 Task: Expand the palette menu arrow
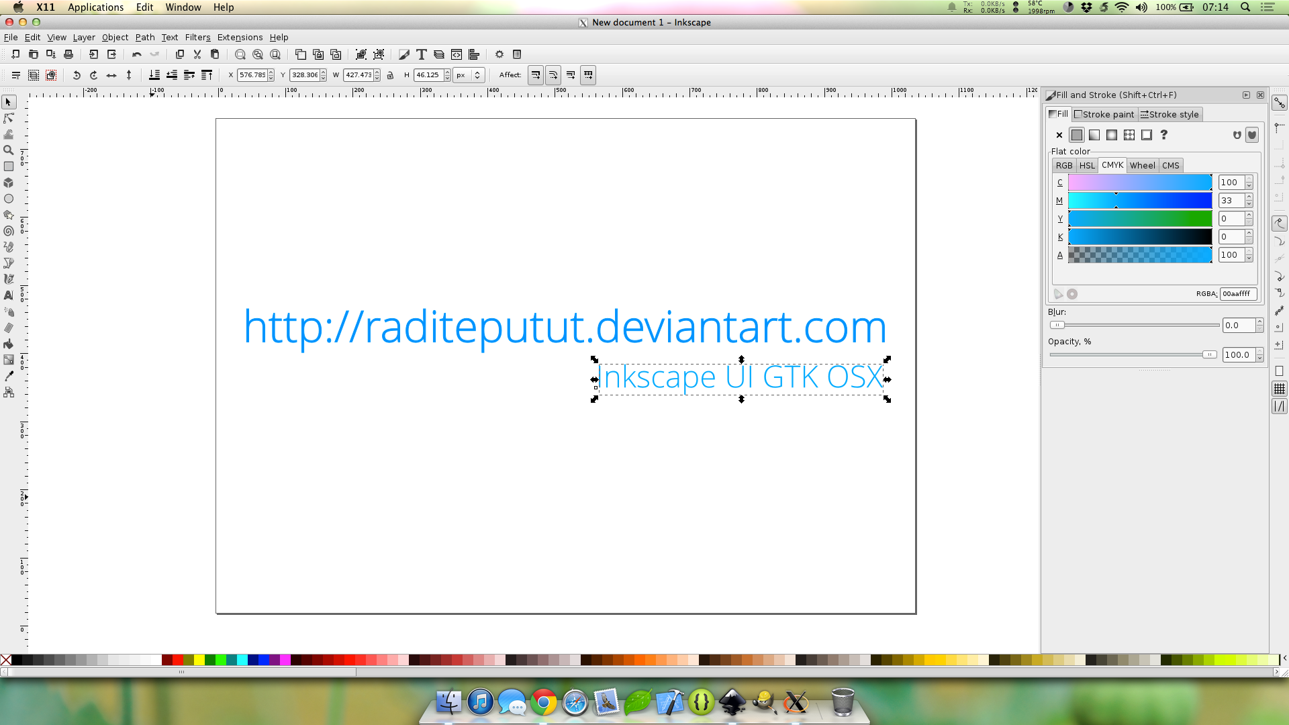point(1284,659)
